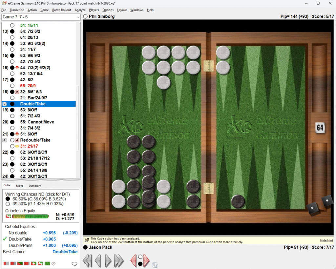Select the highlighted Double/Take row
This screenshot has width=336, height=269.
[x=39, y=104]
